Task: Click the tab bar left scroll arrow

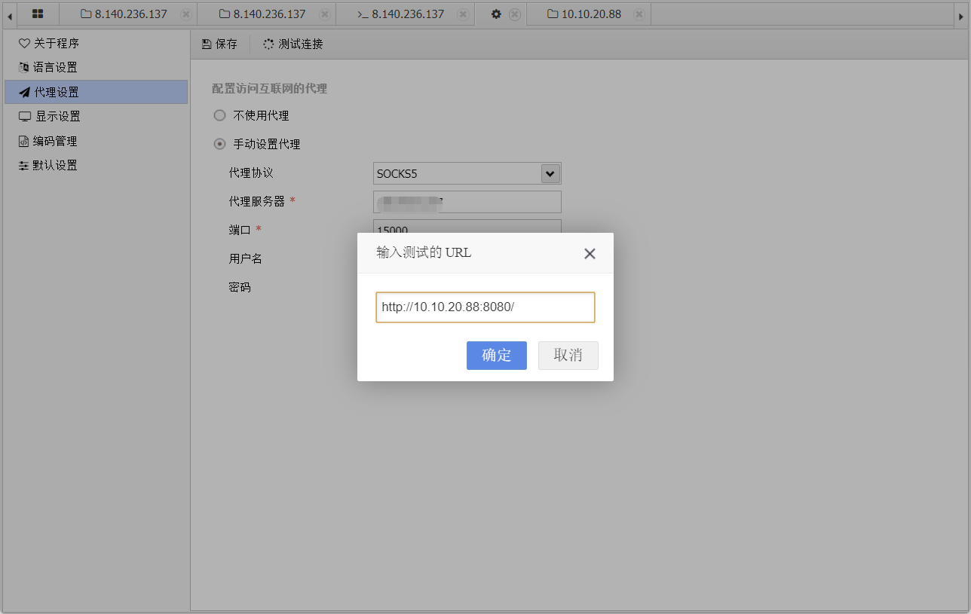Action: tap(9, 14)
